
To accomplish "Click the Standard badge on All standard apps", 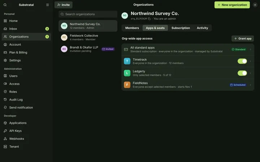I will click(x=239, y=49).
